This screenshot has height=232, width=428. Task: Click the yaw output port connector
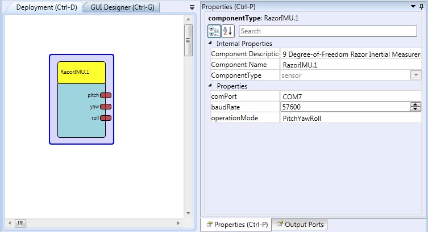pos(106,107)
